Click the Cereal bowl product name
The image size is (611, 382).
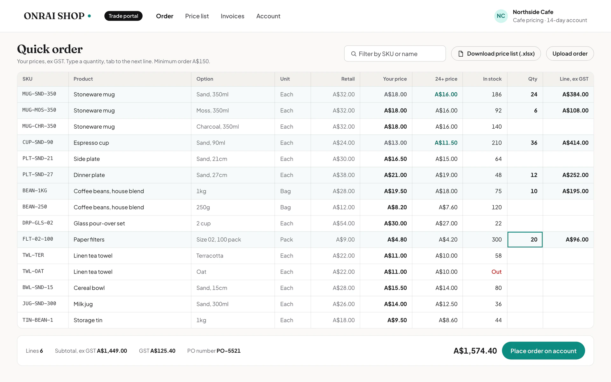pos(89,288)
